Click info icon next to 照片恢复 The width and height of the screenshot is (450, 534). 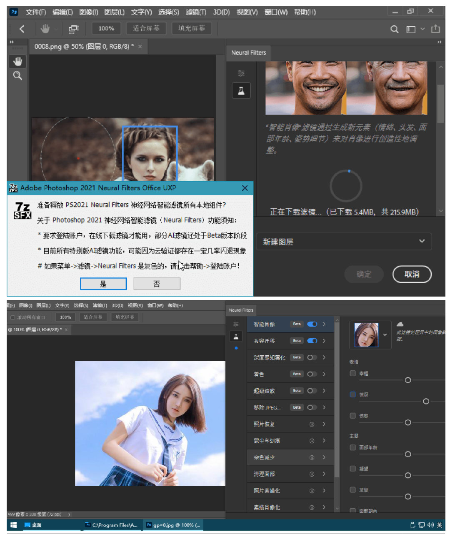point(312,424)
